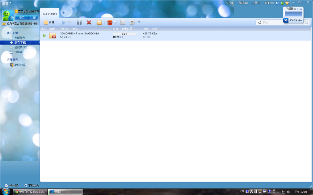Click the 注册 register button
The height and width of the screenshot is (195, 313).
tap(33, 17)
